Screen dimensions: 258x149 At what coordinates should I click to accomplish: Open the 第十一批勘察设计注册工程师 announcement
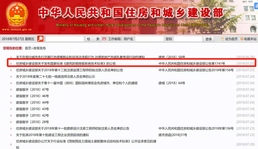point(73,128)
